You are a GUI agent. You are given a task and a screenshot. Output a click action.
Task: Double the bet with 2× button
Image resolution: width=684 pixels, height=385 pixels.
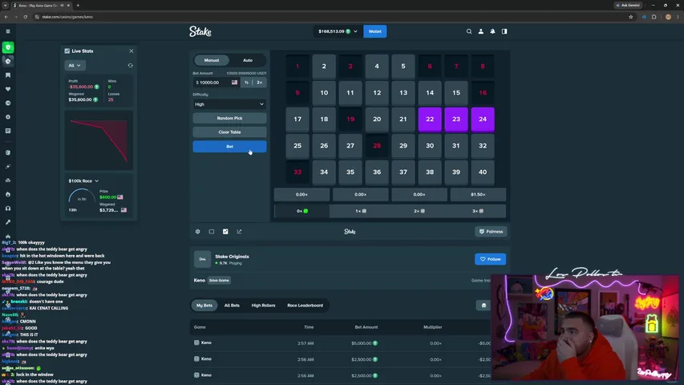coord(259,83)
